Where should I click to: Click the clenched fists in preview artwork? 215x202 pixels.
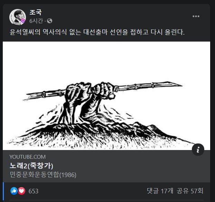[90, 91]
